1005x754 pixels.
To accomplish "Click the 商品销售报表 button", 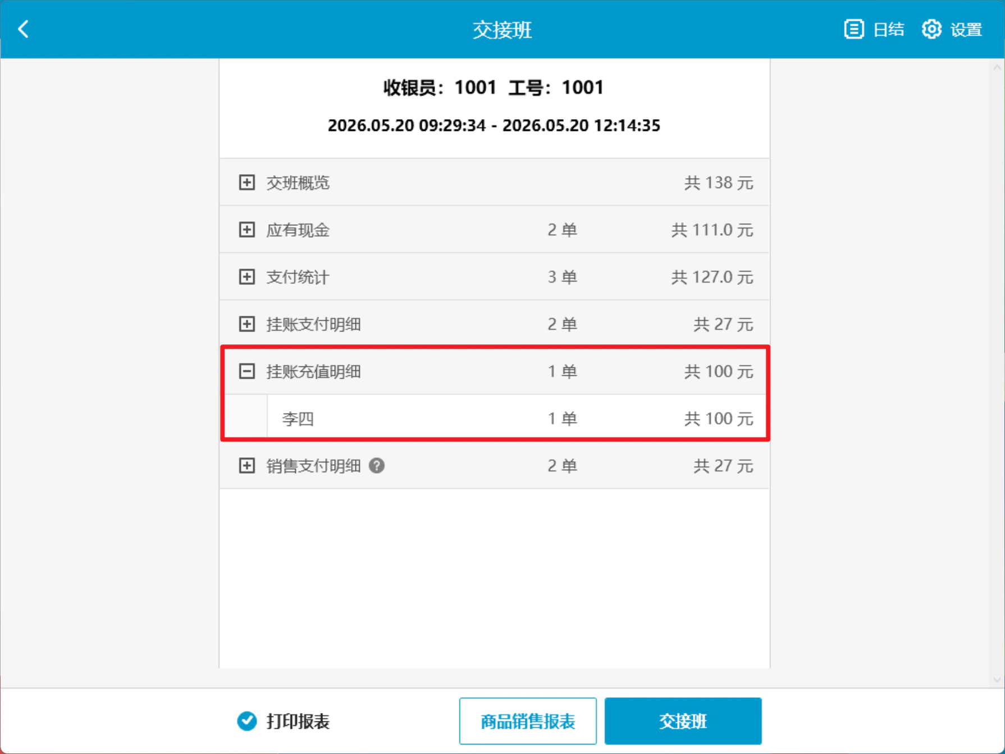I will 528,721.
